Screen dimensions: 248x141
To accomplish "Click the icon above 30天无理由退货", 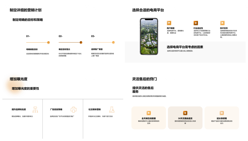I will 185,113.
